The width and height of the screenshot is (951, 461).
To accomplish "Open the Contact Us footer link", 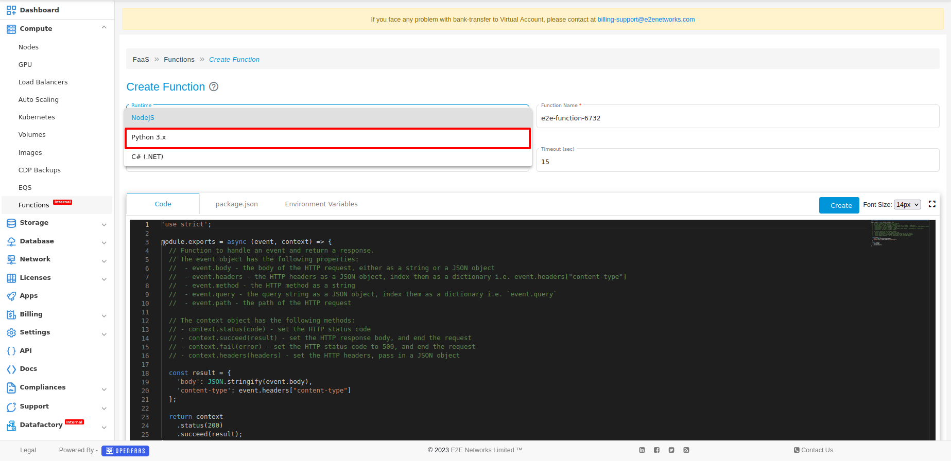I will tap(814, 450).
